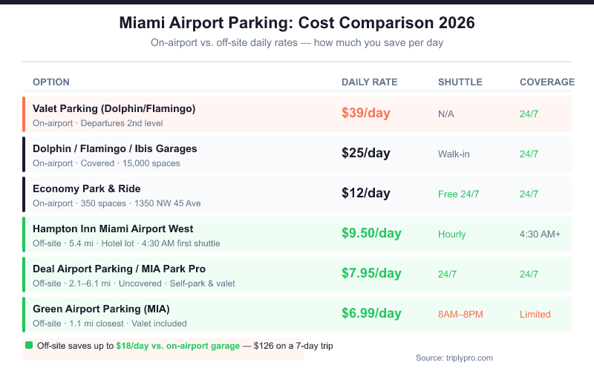Click the $39/day valet rate
The width and height of the screenshot is (594, 371).
click(365, 114)
